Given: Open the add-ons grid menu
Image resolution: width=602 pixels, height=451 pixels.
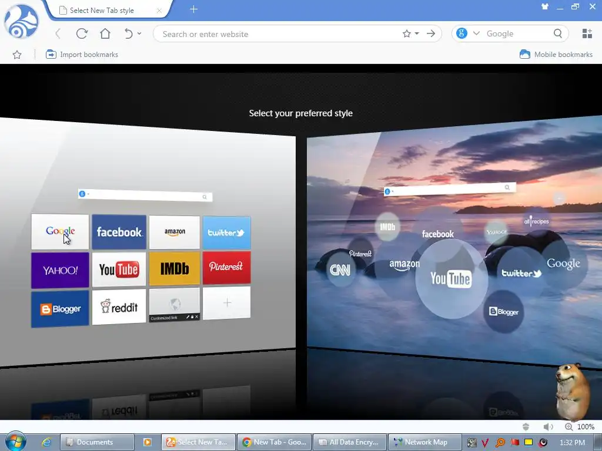Looking at the screenshot, I should 587,33.
